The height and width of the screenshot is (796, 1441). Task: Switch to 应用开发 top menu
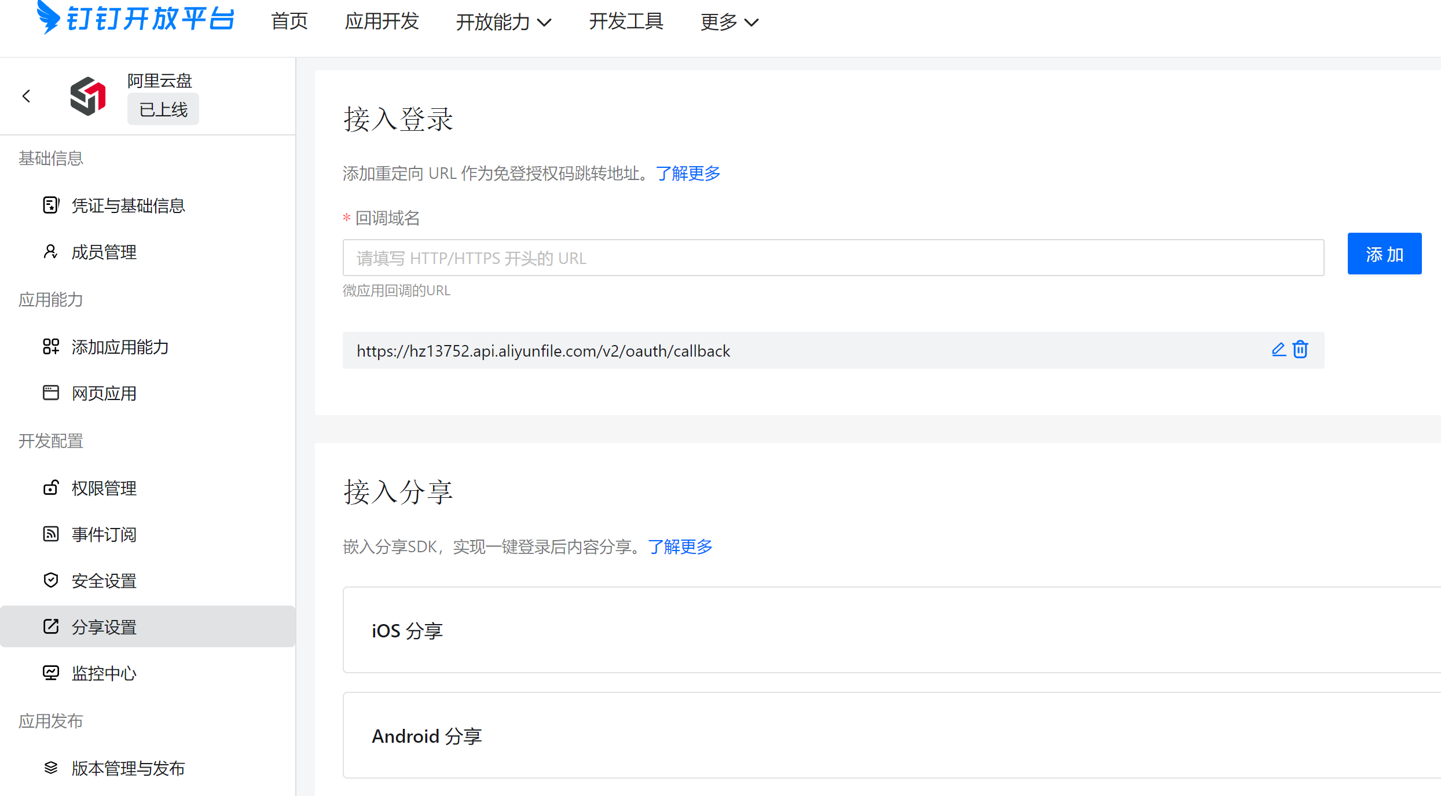pos(382,21)
